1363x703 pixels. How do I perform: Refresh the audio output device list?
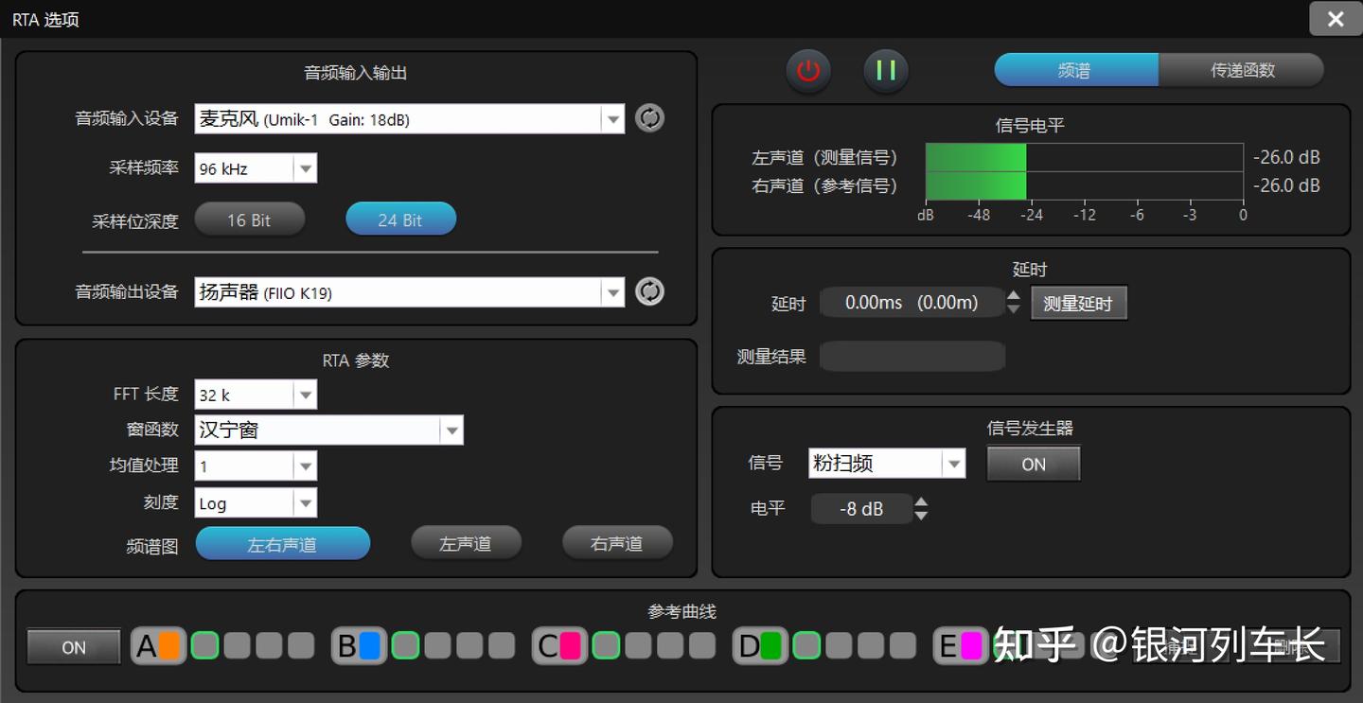[x=649, y=291]
